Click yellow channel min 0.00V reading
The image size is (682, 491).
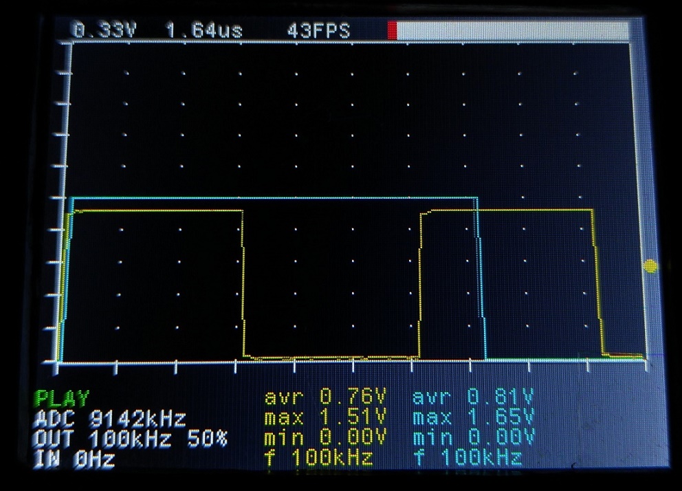326,437
